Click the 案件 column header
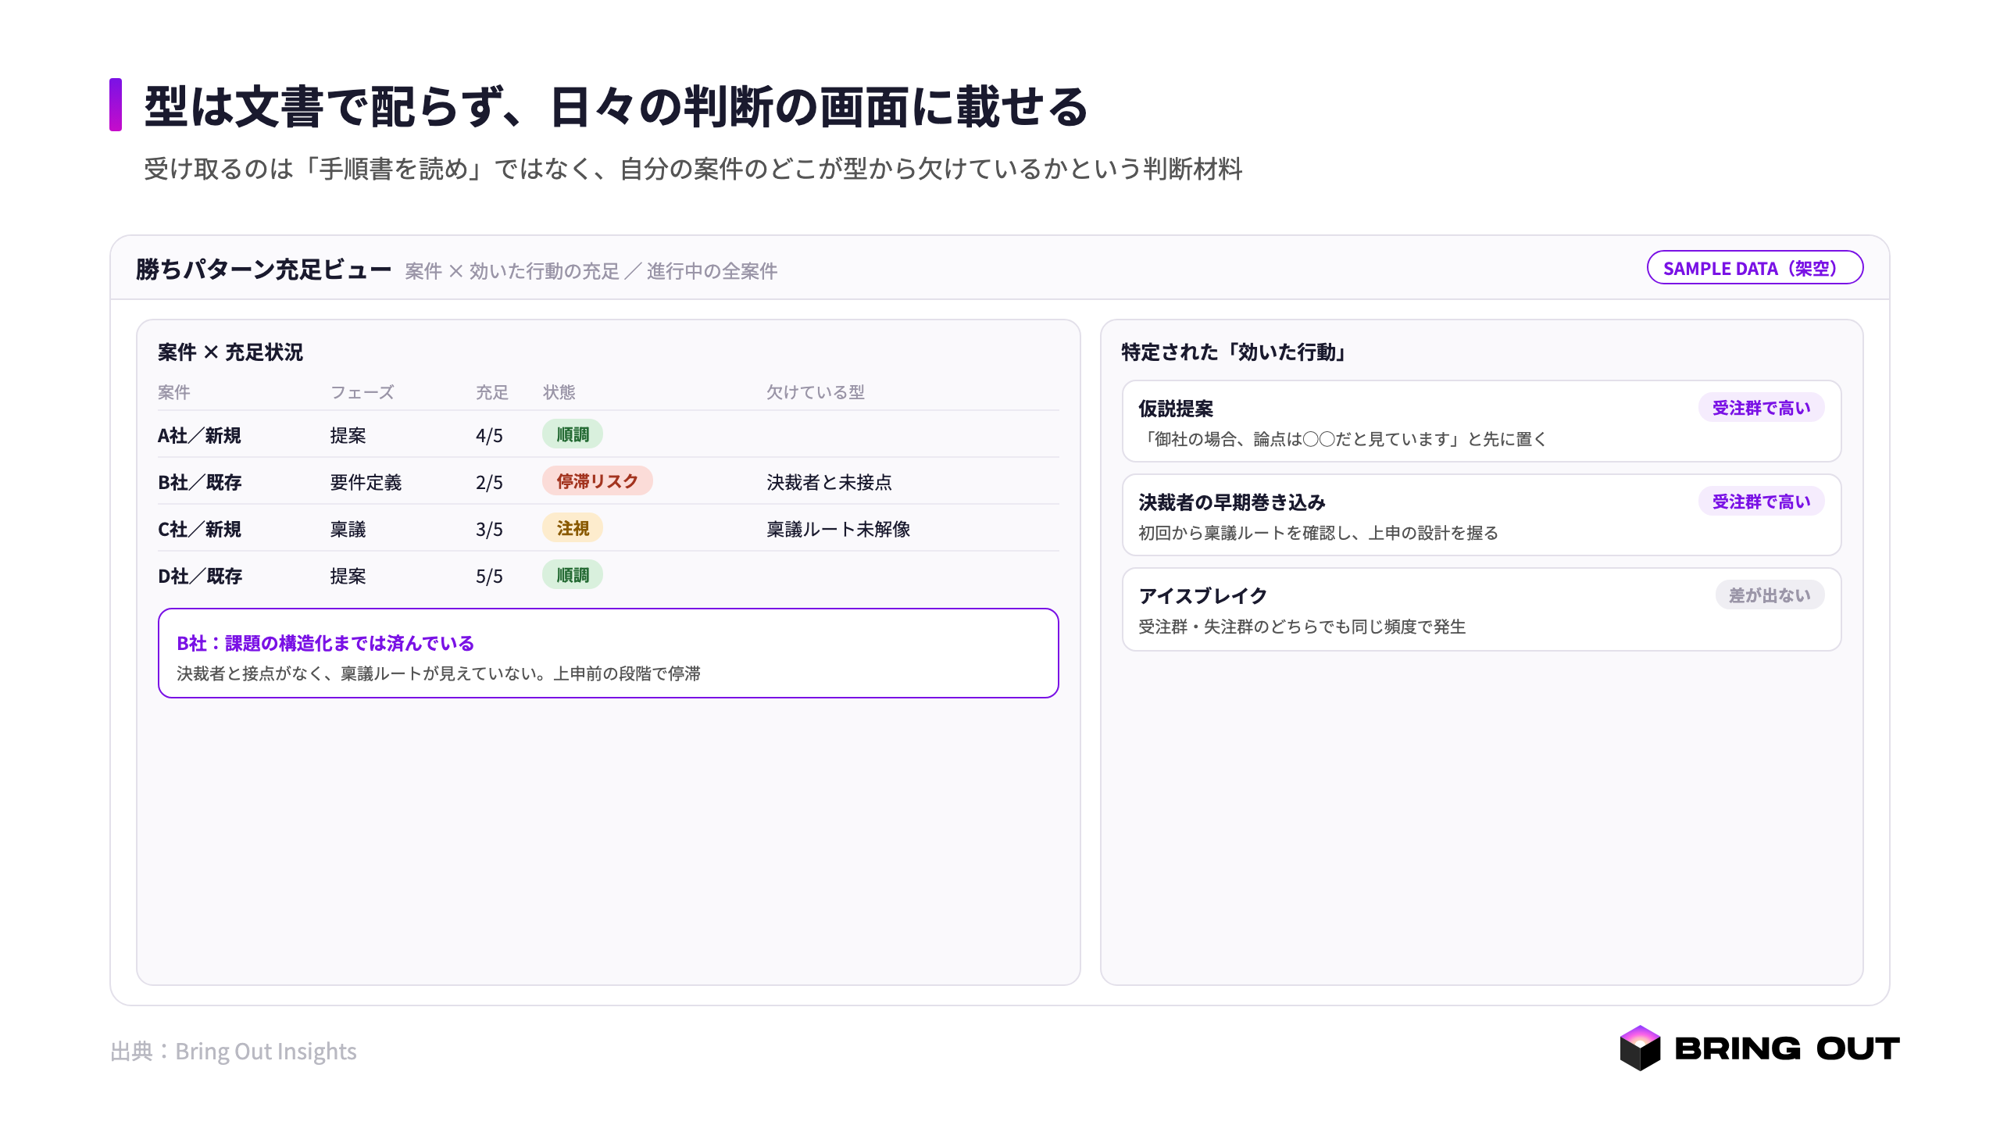 tap(173, 392)
